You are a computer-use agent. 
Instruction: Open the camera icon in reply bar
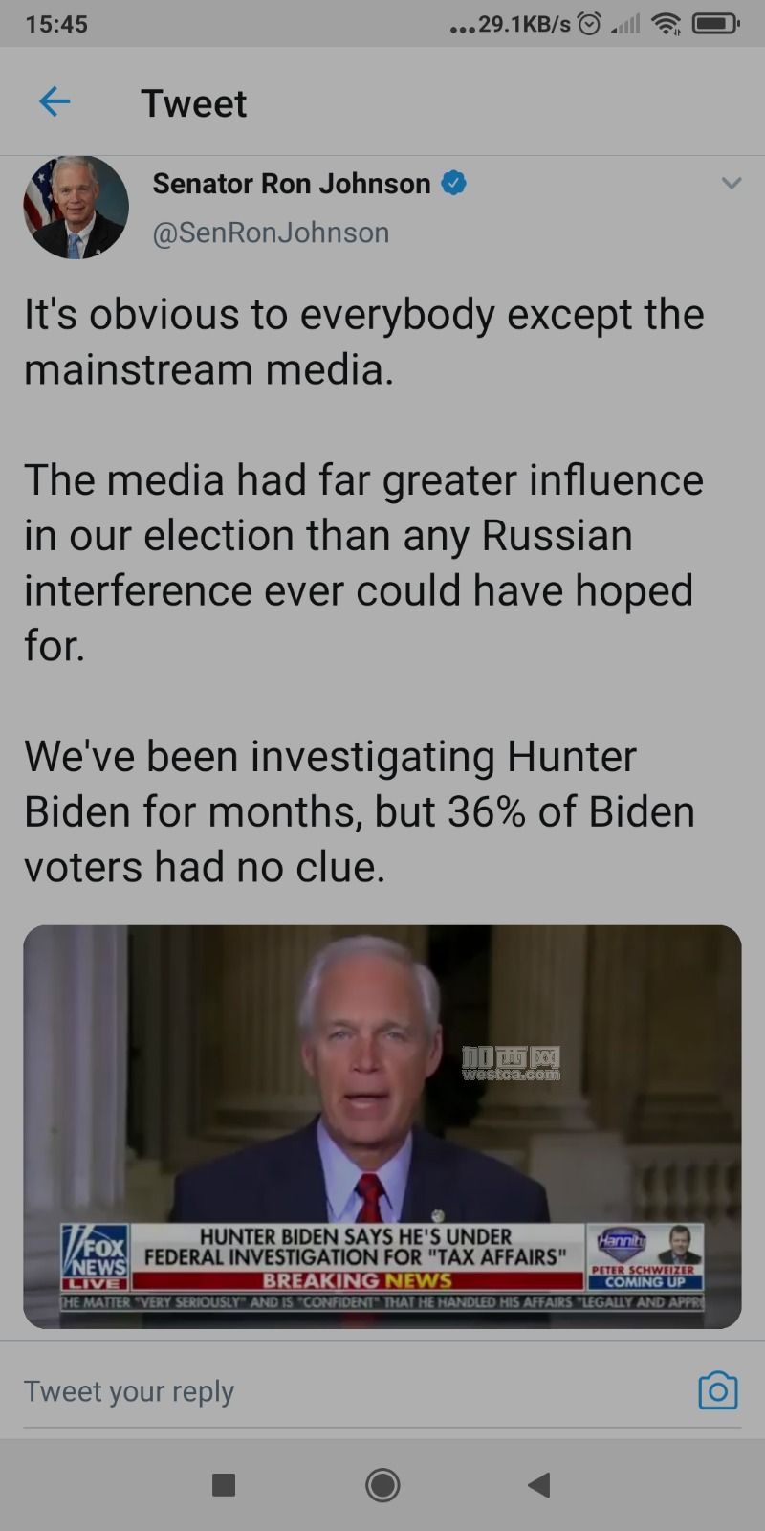tap(718, 1390)
